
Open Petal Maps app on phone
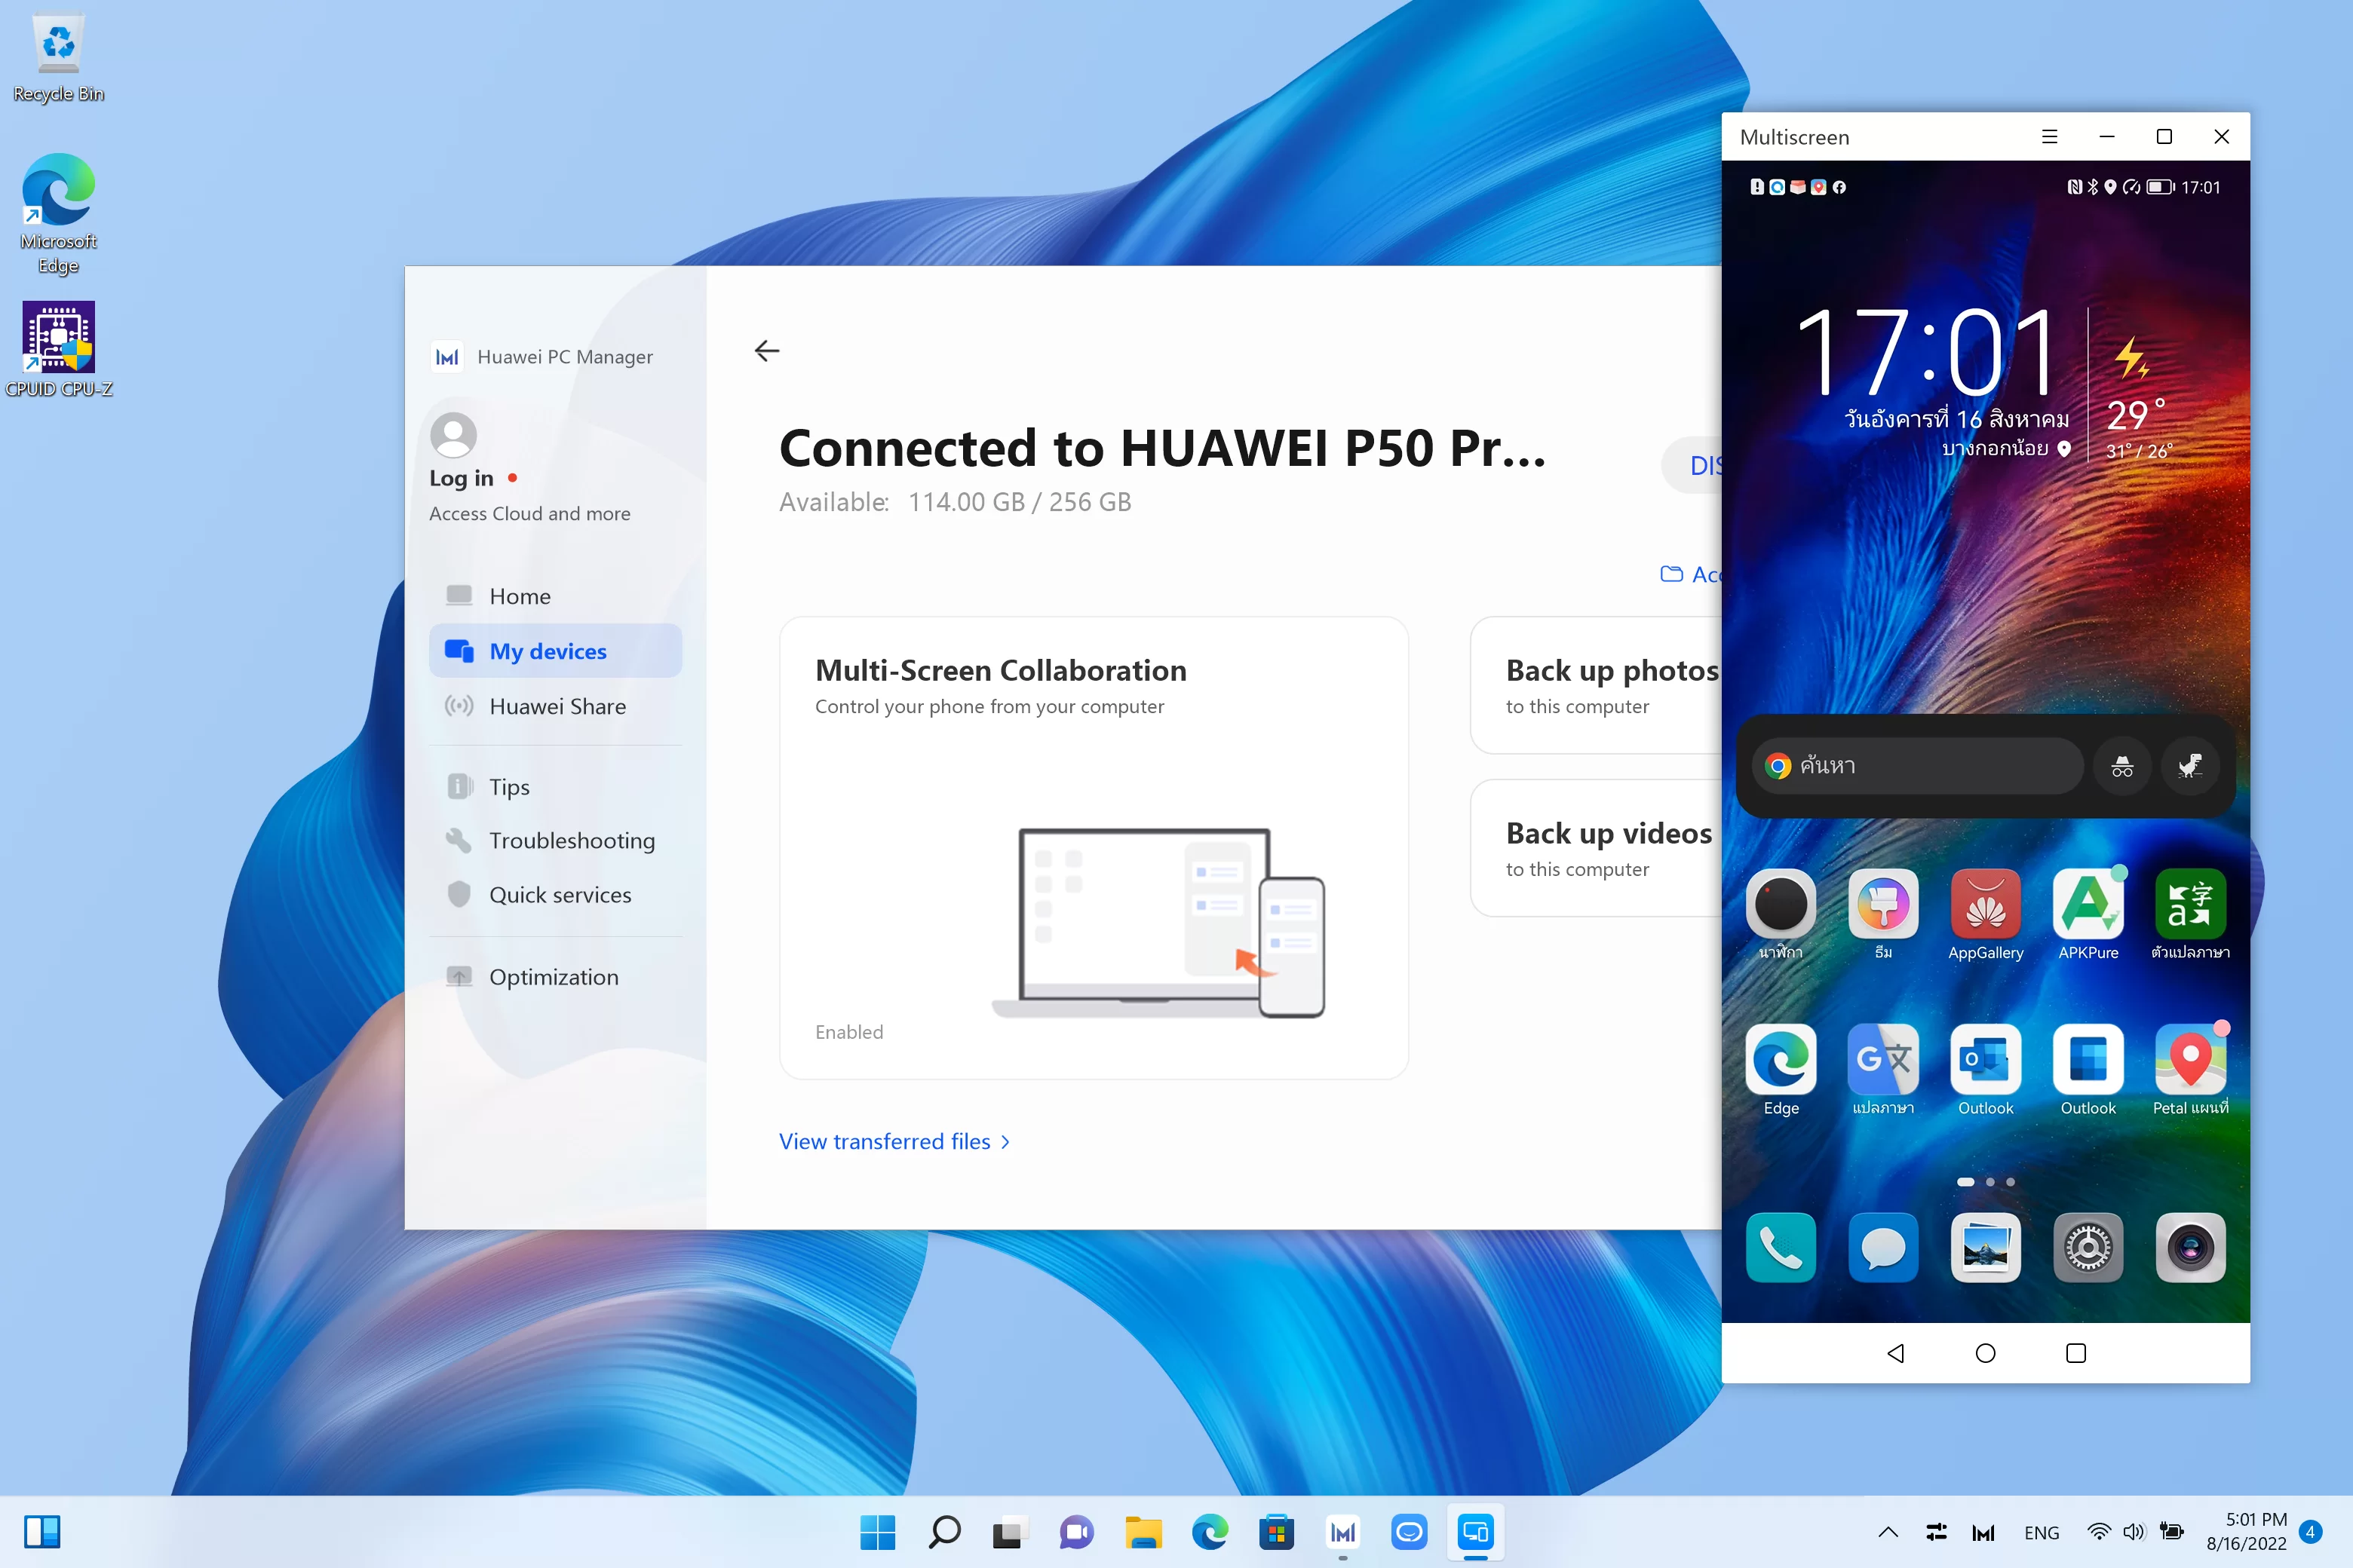coord(2190,1069)
